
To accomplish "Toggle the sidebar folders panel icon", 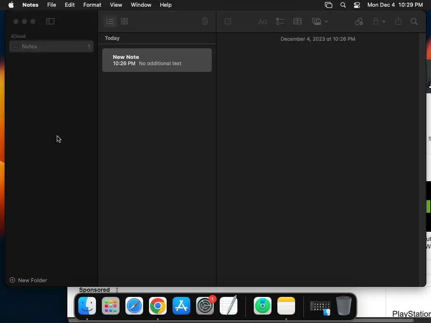I will point(51,21).
